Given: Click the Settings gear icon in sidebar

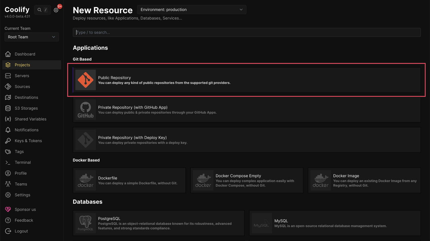Looking at the screenshot, I should pos(8,195).
